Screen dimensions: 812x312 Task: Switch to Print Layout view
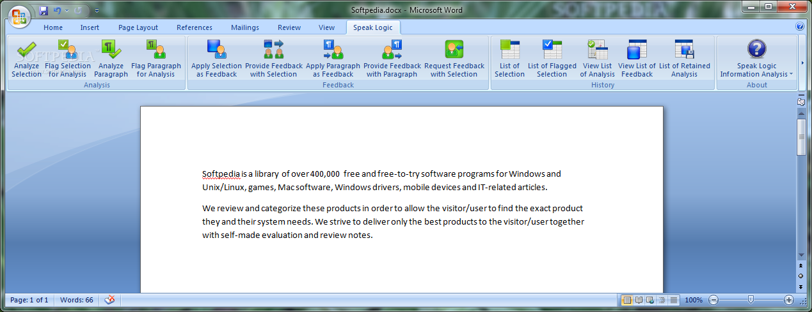[627, 300]
